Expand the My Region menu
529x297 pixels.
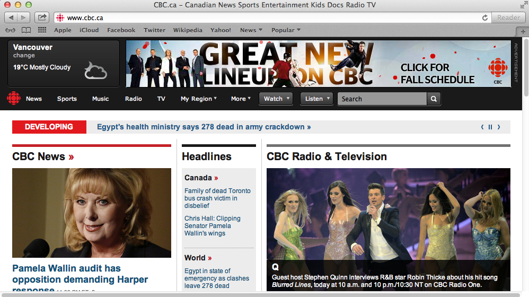click(199, 99)
